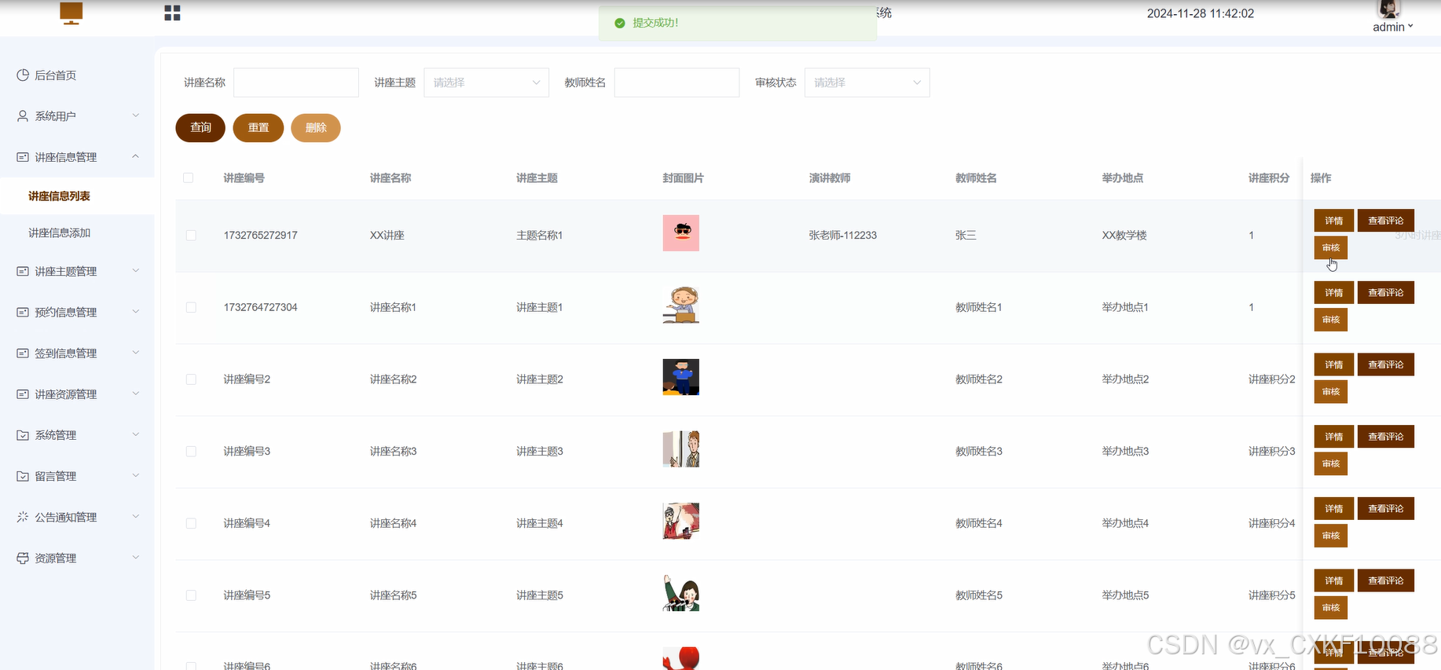Check the 讲座编号2 row checkbox
Viewport: 1441px width, 670px height.
tap(191, 379)
